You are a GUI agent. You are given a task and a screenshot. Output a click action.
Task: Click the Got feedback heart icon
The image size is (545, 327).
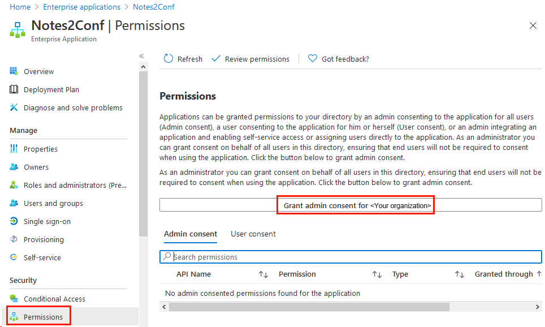click(x=313, y=59)
